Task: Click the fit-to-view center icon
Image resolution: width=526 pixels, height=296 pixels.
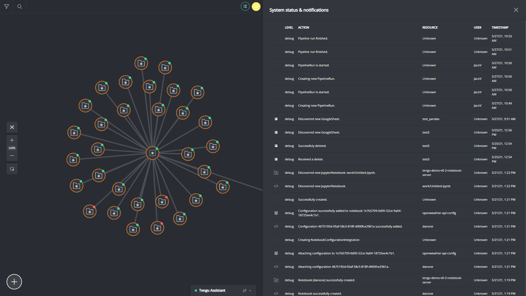Action: pyautogui.click(x=12, y=127)
